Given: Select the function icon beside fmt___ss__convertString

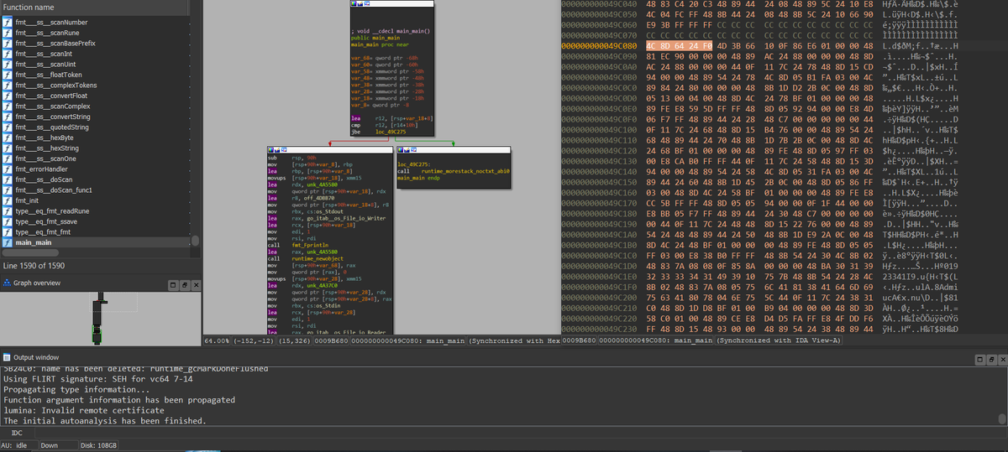Looking at the screenshot, I should (8, 117).
